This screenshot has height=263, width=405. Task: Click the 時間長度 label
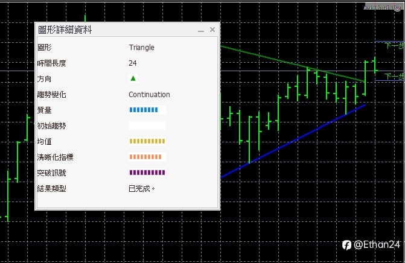pyautogui.click(x=52, y=63)
